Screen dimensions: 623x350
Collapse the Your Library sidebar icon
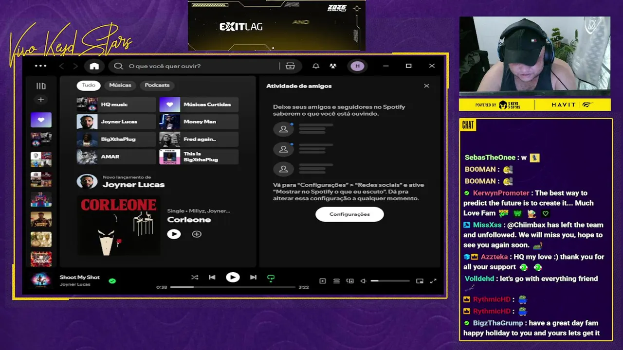(41, 86)
